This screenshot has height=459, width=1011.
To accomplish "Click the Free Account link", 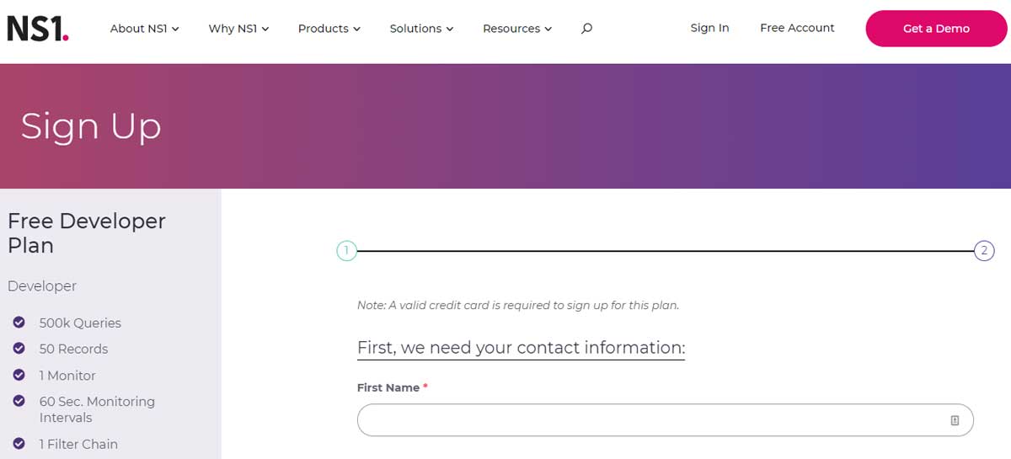I will 797,28.
